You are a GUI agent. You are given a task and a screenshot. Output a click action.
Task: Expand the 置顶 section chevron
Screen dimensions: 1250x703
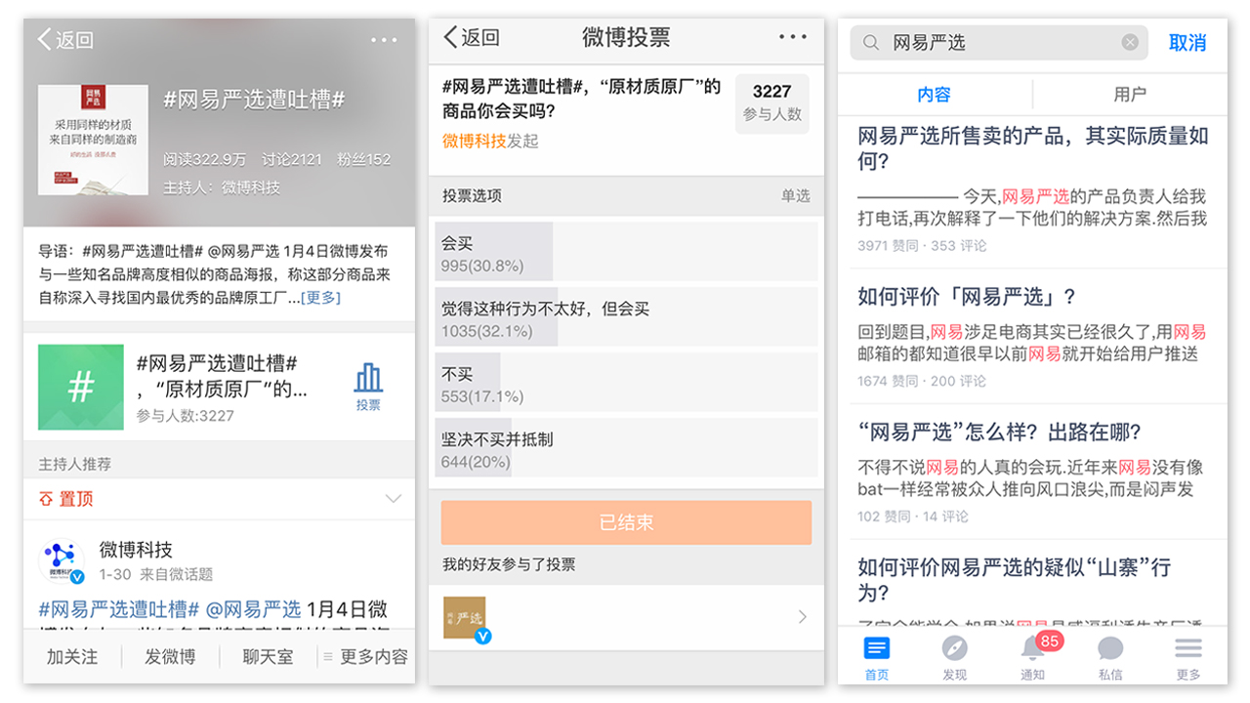tap(394, 499)
